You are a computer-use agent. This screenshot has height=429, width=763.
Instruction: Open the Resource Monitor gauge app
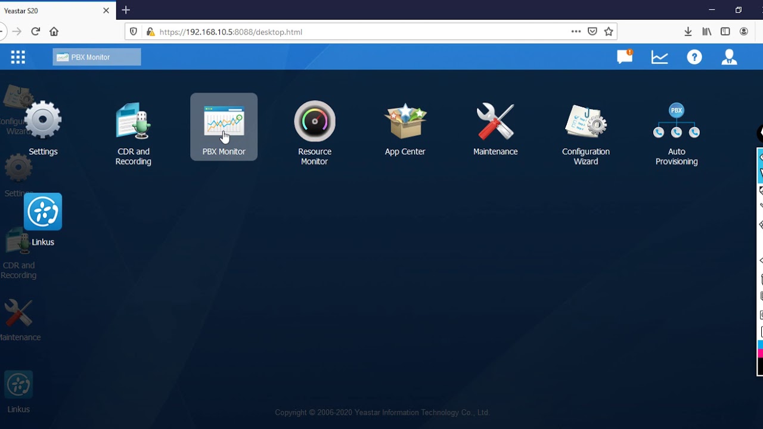coord(315,133)
